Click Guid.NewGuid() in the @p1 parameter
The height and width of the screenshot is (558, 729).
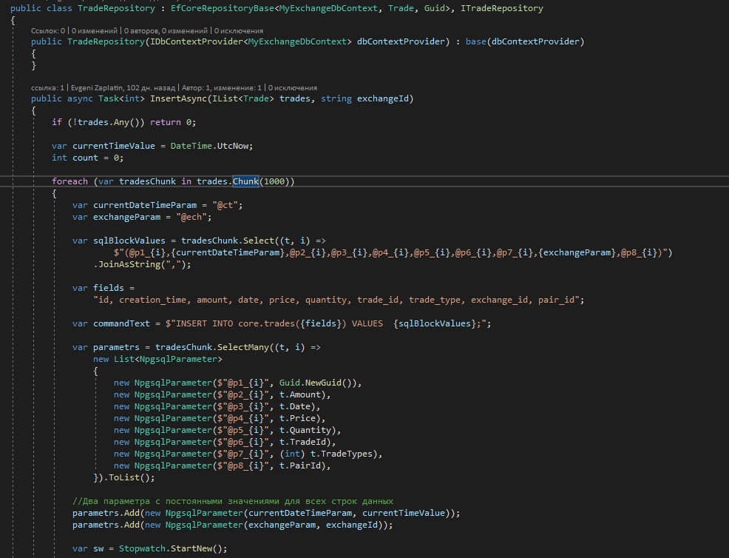point(317,383)
